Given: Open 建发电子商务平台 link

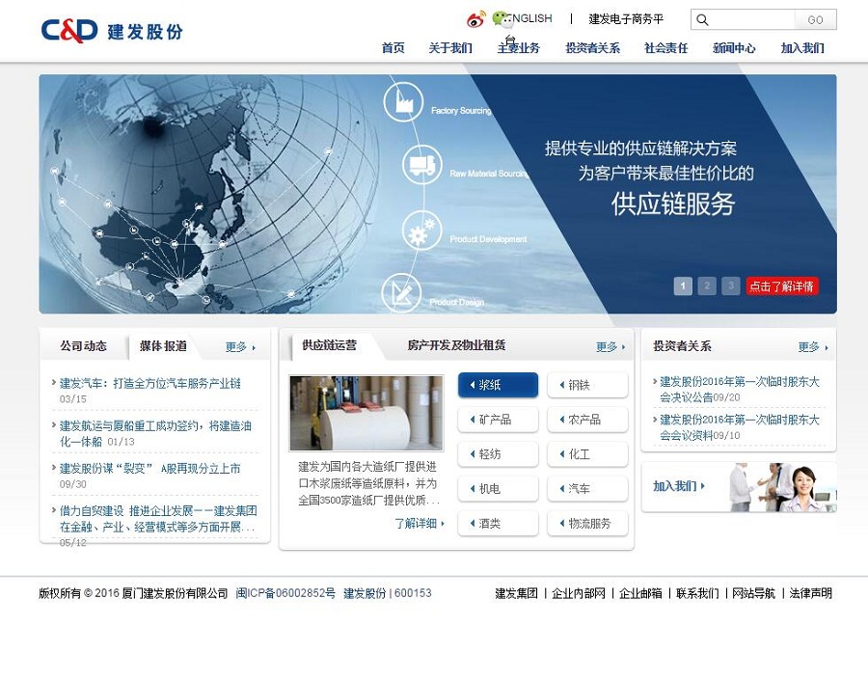Looking at the screenshot, I should click(x=626, y=19).
